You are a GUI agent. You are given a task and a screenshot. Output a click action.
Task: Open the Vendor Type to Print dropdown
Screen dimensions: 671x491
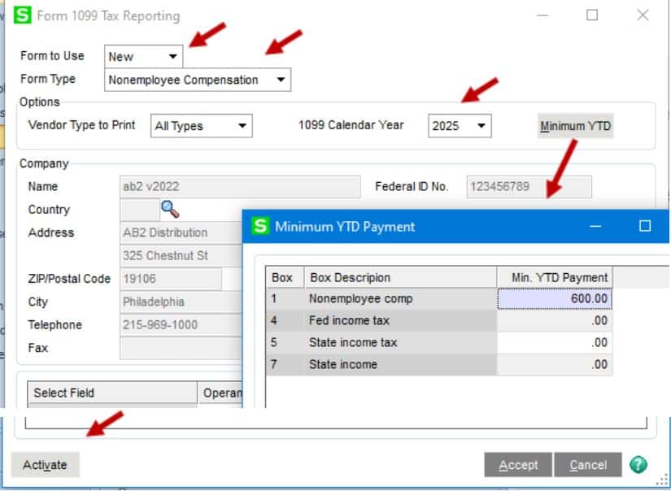pos(242,125)
